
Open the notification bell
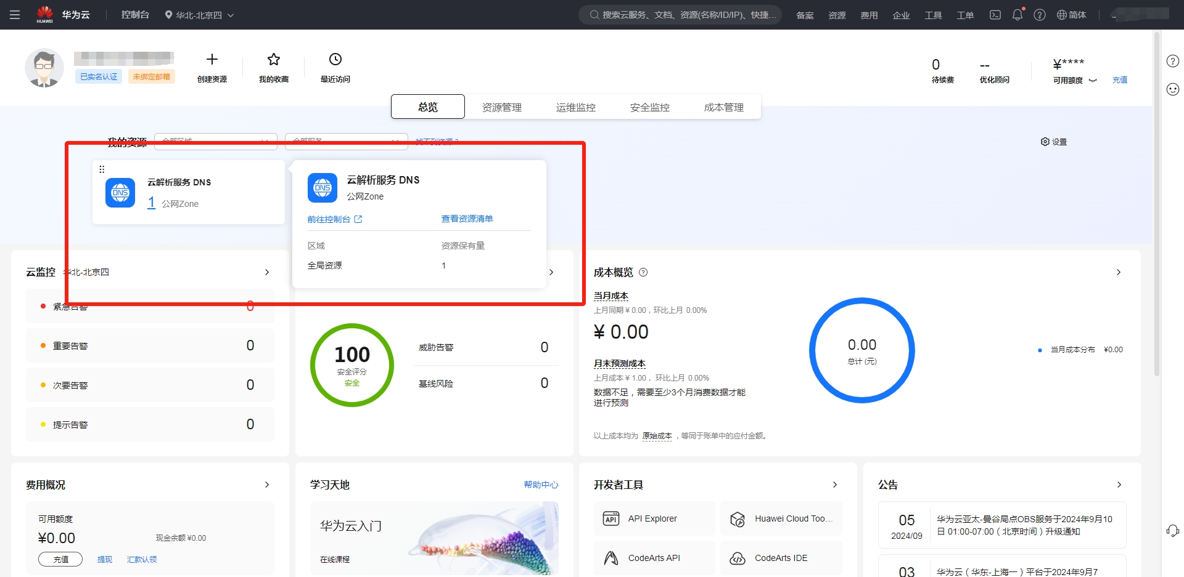pyautogui.click(x=1017, y=15)
